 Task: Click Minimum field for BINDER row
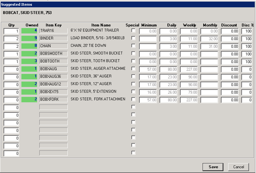pos(148,39)
